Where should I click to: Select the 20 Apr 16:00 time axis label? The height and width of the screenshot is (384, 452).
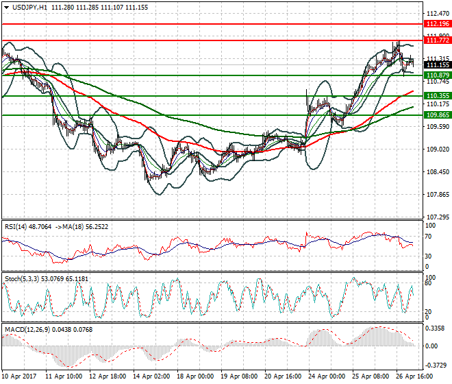pyautogui.click(x=283, y=376)
